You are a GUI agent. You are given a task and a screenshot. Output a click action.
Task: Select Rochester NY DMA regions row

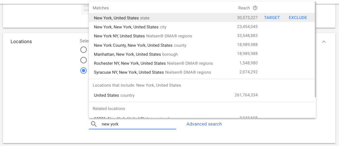(202, 63)
